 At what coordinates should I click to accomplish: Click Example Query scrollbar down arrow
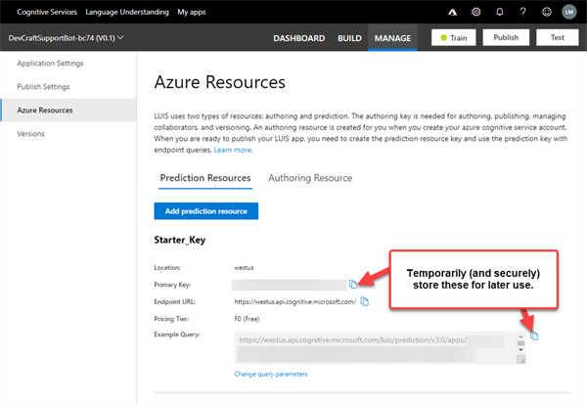(x=520, y=350)
